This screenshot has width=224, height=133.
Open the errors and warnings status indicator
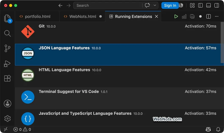pos(22,129)
